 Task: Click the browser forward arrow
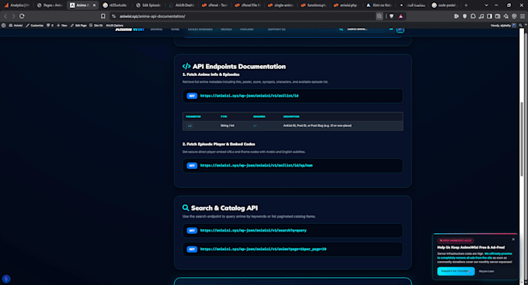tap(13, 16)
